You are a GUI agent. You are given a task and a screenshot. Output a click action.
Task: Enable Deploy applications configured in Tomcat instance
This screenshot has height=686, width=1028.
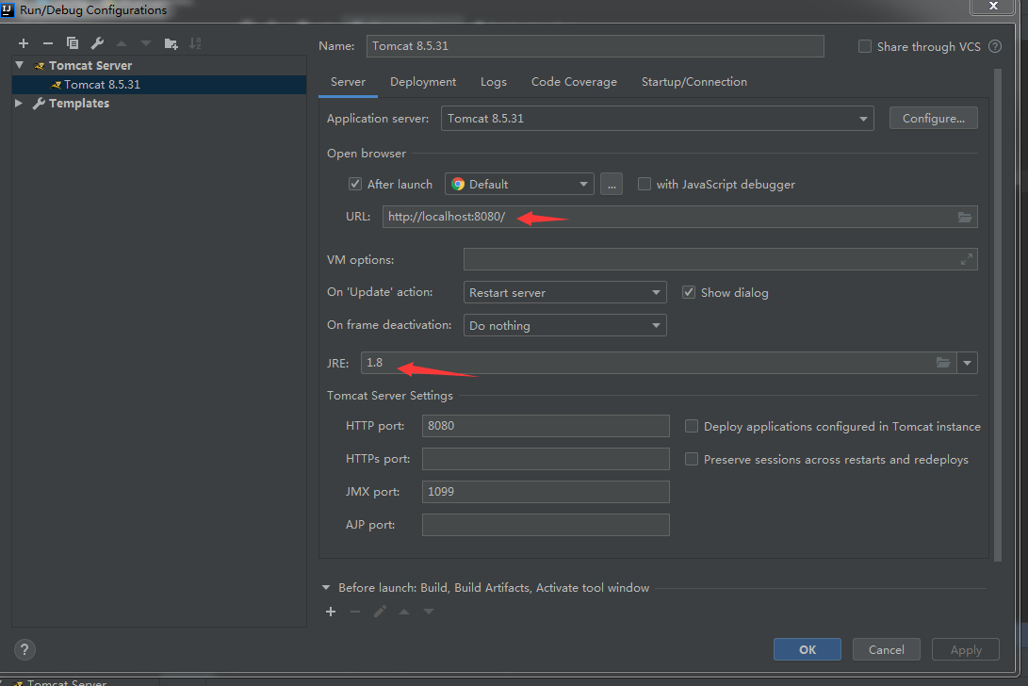(691, 426)
